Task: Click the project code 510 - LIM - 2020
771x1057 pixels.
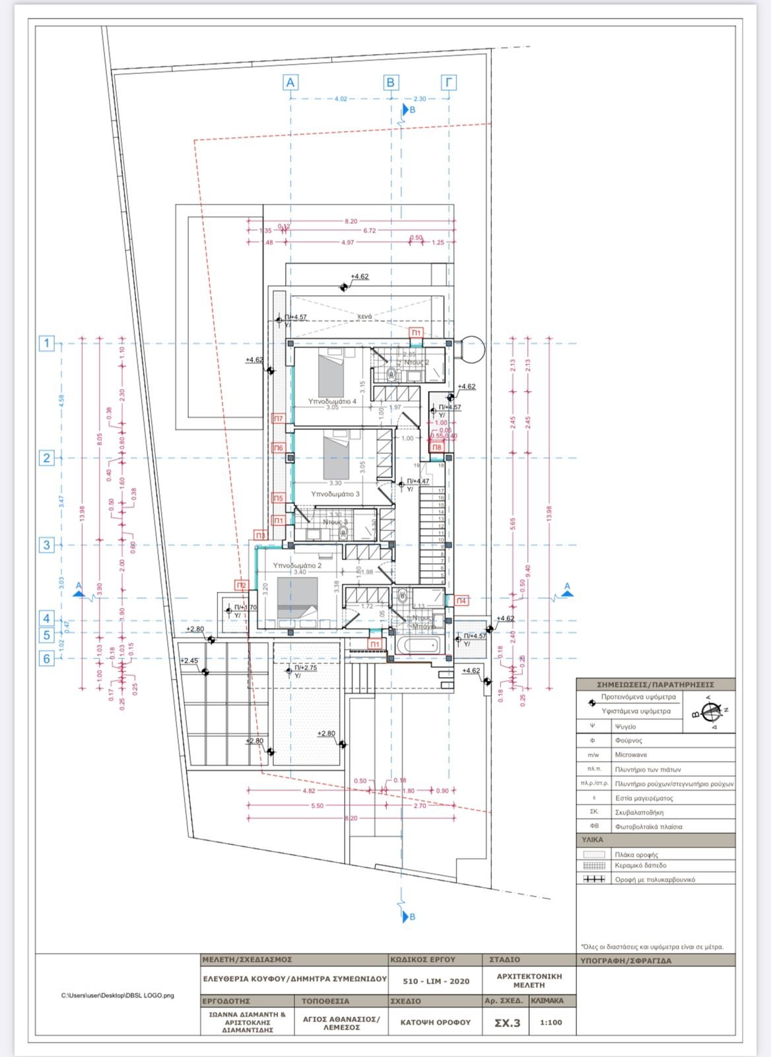Action: coord(436,981)
